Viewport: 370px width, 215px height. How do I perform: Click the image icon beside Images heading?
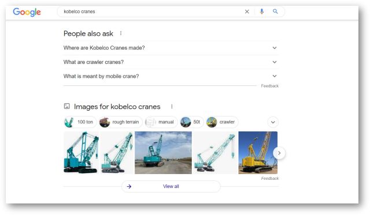[x=67, y=106]
